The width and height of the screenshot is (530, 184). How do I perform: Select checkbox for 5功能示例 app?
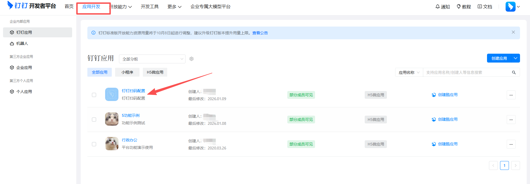pyautogui.click(x=94, y=120)
